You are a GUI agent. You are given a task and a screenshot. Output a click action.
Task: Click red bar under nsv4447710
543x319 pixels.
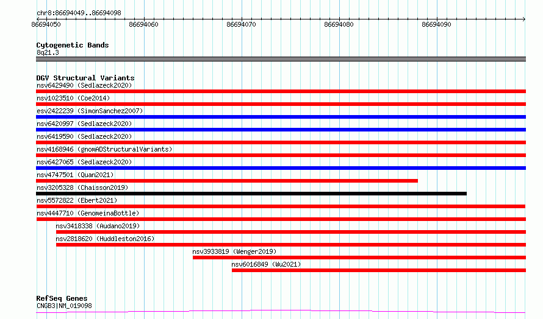tap(281, 219)
